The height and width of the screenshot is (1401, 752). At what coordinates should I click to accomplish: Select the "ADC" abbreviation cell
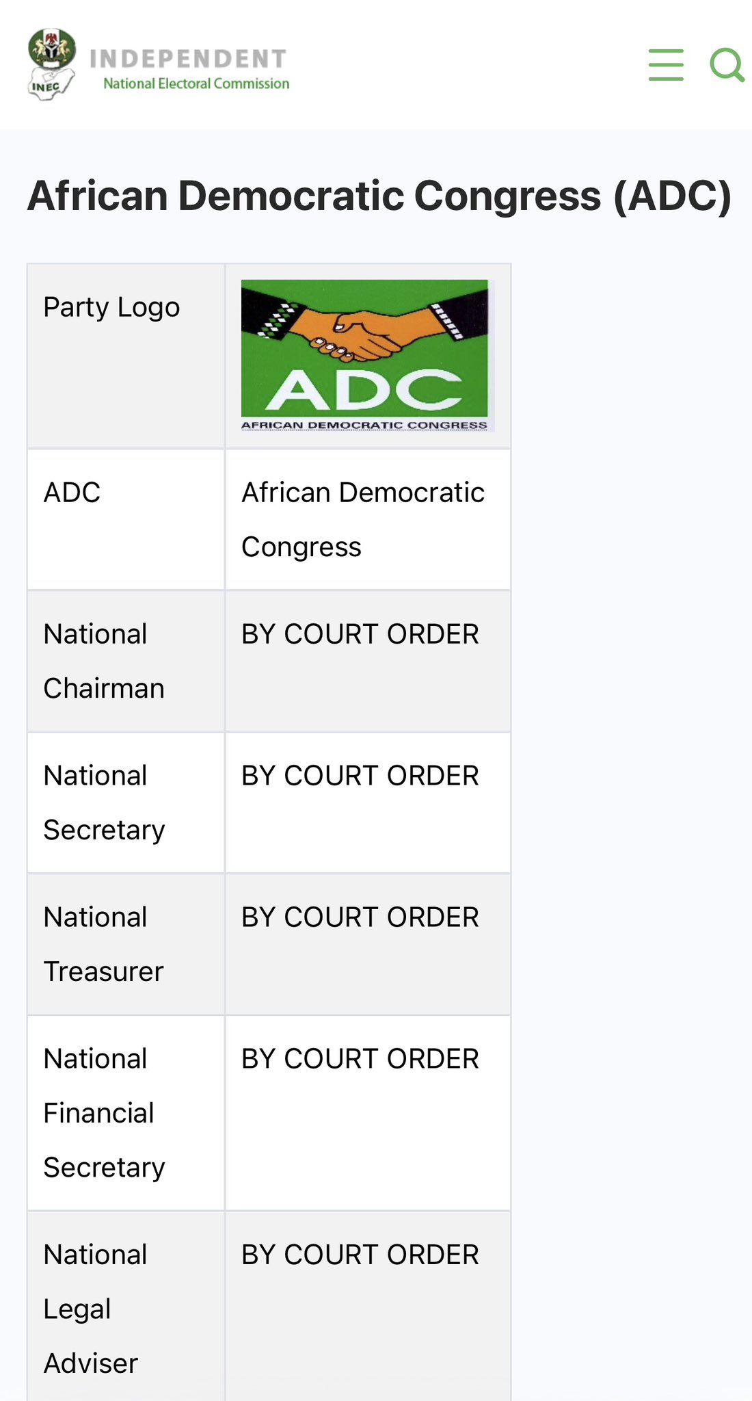[72, 493]
